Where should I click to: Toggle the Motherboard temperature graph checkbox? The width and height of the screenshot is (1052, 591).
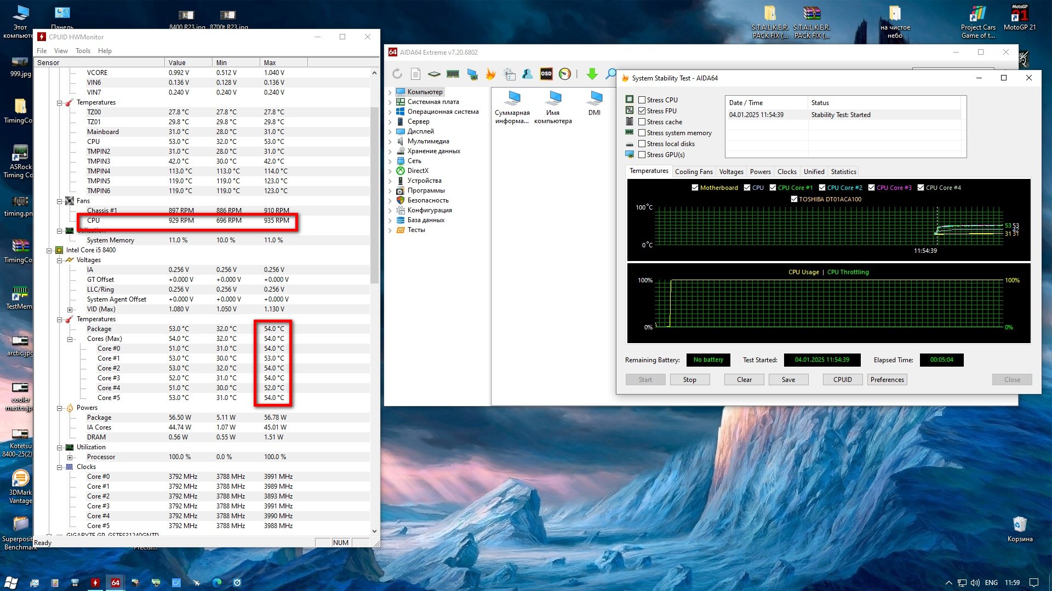coord(695,188)
